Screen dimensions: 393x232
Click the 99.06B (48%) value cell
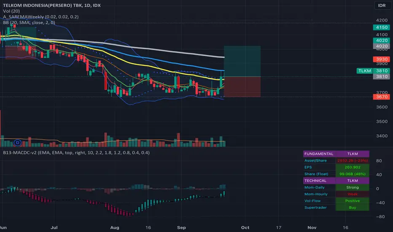click(x=353, y=174)
